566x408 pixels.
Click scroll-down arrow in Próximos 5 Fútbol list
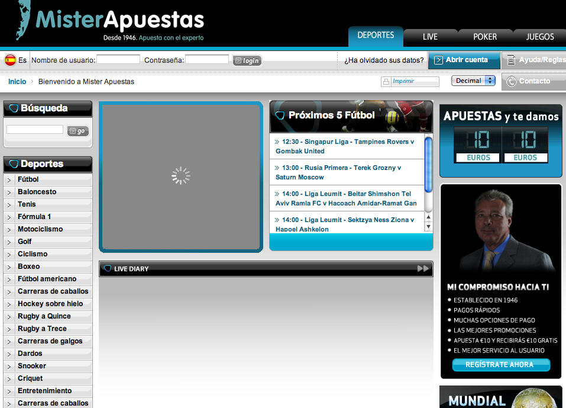(x=428, y=227)
